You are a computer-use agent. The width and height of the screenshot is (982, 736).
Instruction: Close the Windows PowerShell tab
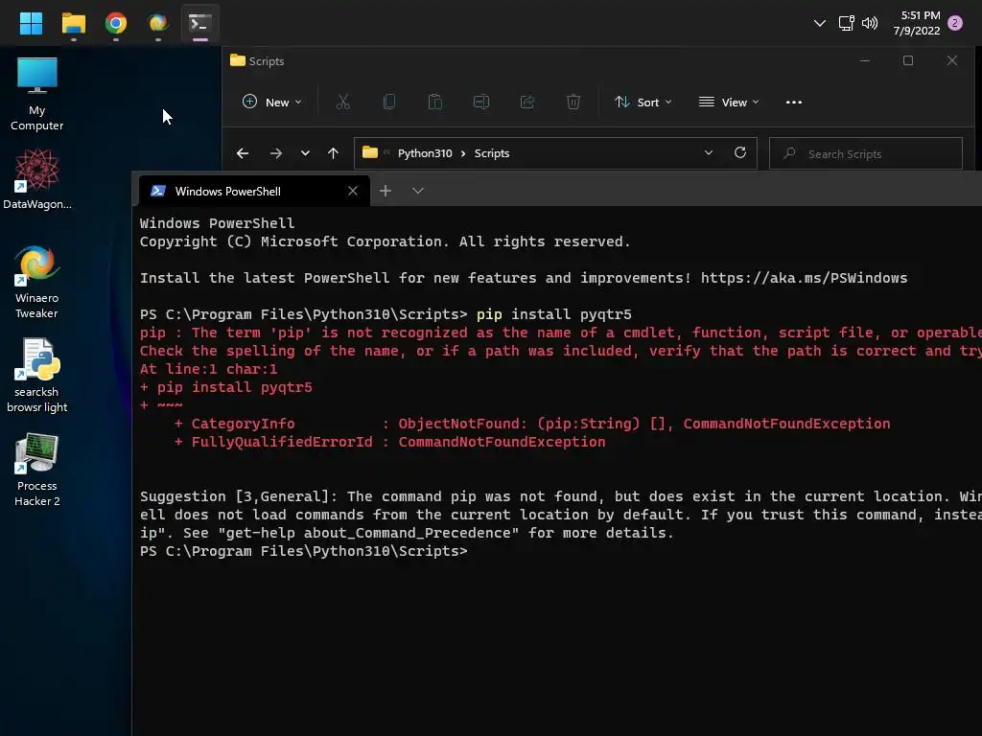pos(353,191)
